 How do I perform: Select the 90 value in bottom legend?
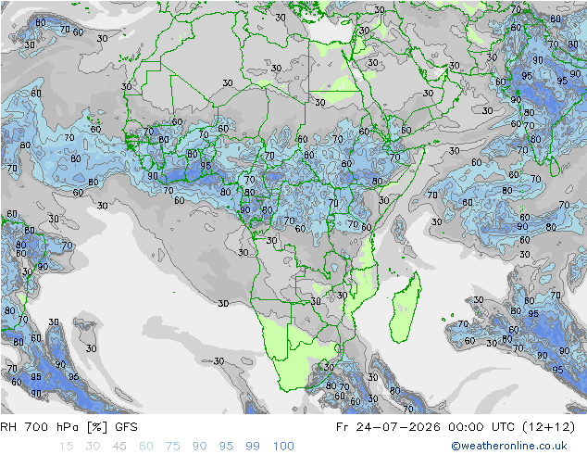pyautogui.click(x=200, y=446)
